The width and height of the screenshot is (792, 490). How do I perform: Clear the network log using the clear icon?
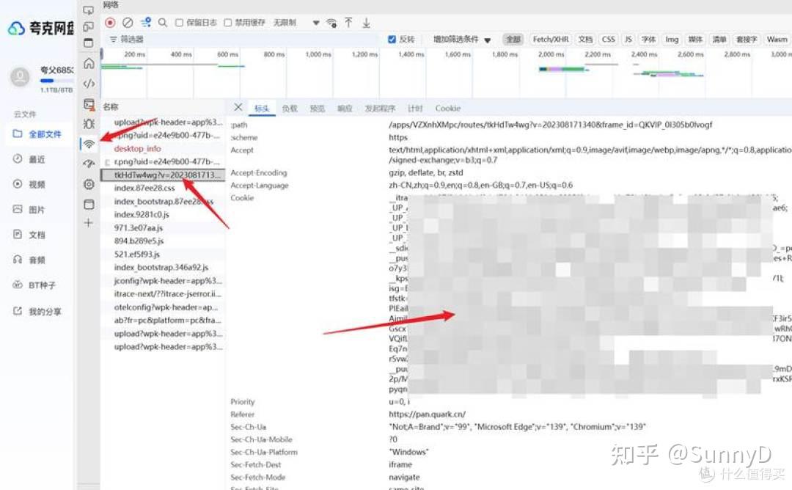[127, 22]
